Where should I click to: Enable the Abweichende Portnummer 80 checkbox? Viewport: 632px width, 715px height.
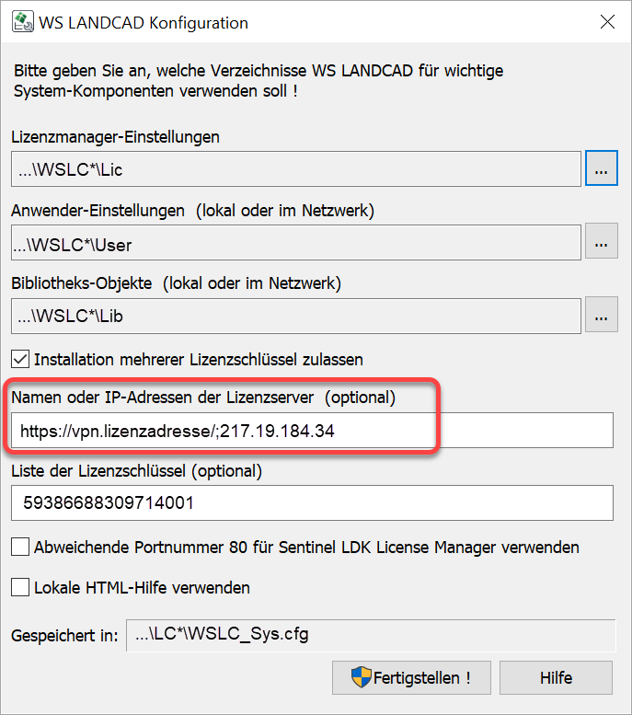pos(20,548)
